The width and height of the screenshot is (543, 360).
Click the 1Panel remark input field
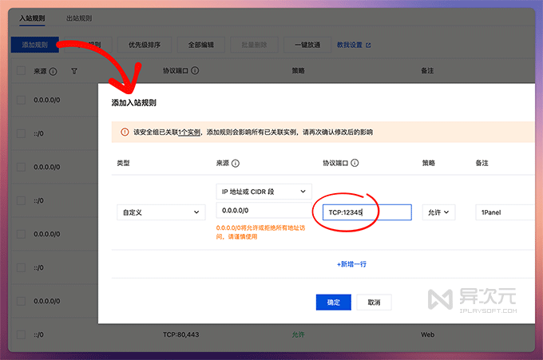(x=503, y=212)
